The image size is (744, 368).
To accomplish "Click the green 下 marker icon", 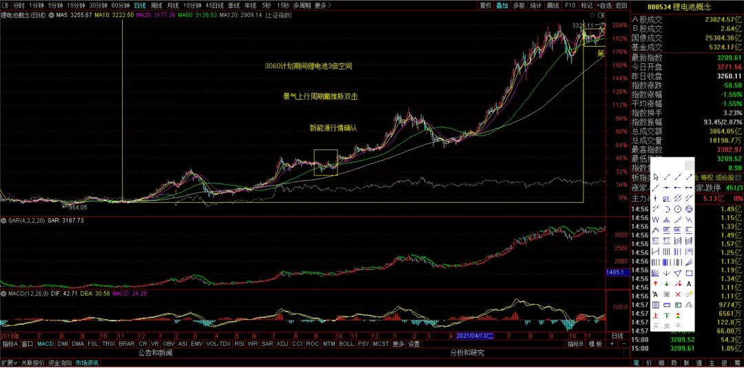I will pos(667,316).
